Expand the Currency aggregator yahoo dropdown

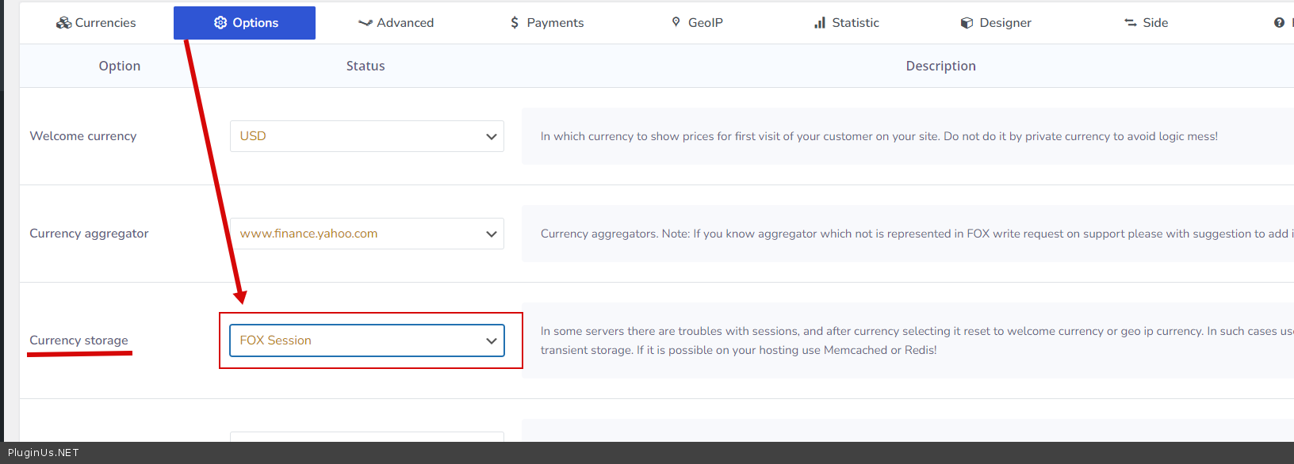[366, 234]
